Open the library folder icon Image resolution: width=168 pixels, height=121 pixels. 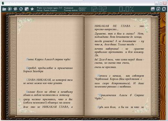(x=4, y=9)
